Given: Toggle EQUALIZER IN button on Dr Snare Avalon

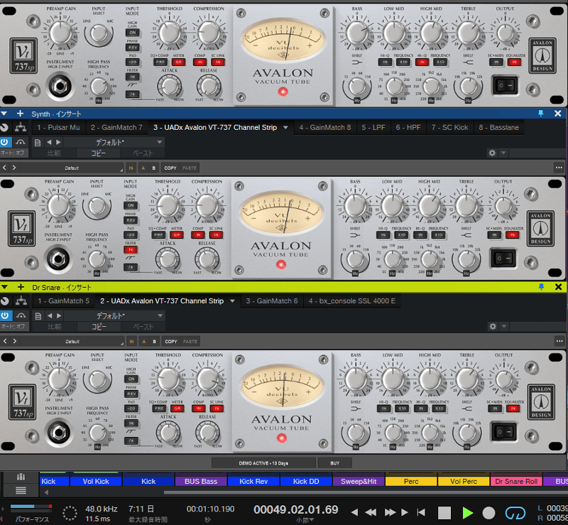Looking at the screenshot, I should 513,408.
